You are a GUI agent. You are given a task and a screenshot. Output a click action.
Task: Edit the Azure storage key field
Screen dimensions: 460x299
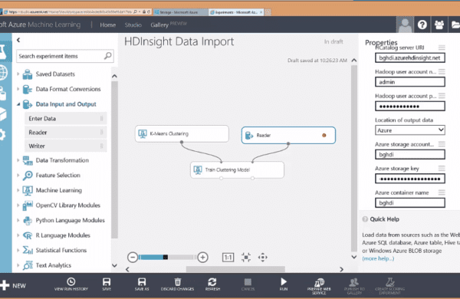coord(410,179)
